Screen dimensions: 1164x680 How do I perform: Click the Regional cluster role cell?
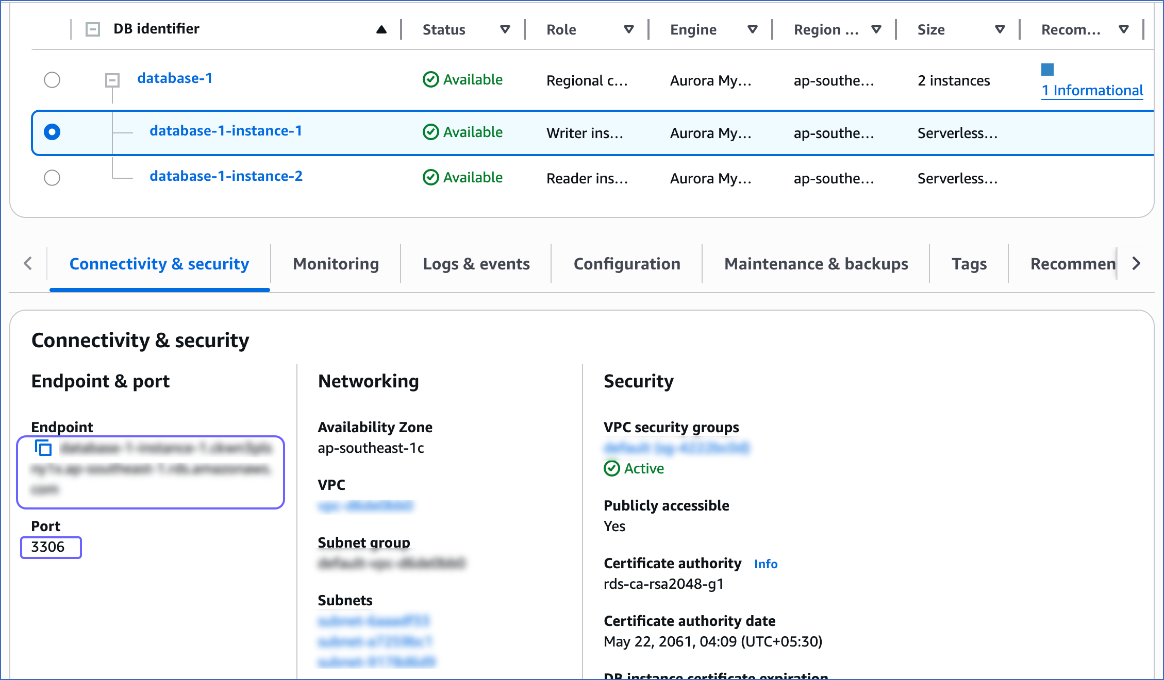click(587, 80)
